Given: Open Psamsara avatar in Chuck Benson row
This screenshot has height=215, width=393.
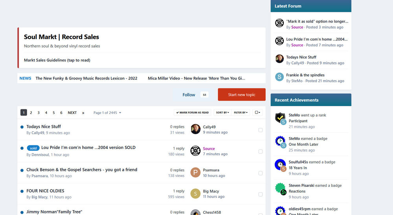Looking at the screenshot, I should (x=195, y=173).
